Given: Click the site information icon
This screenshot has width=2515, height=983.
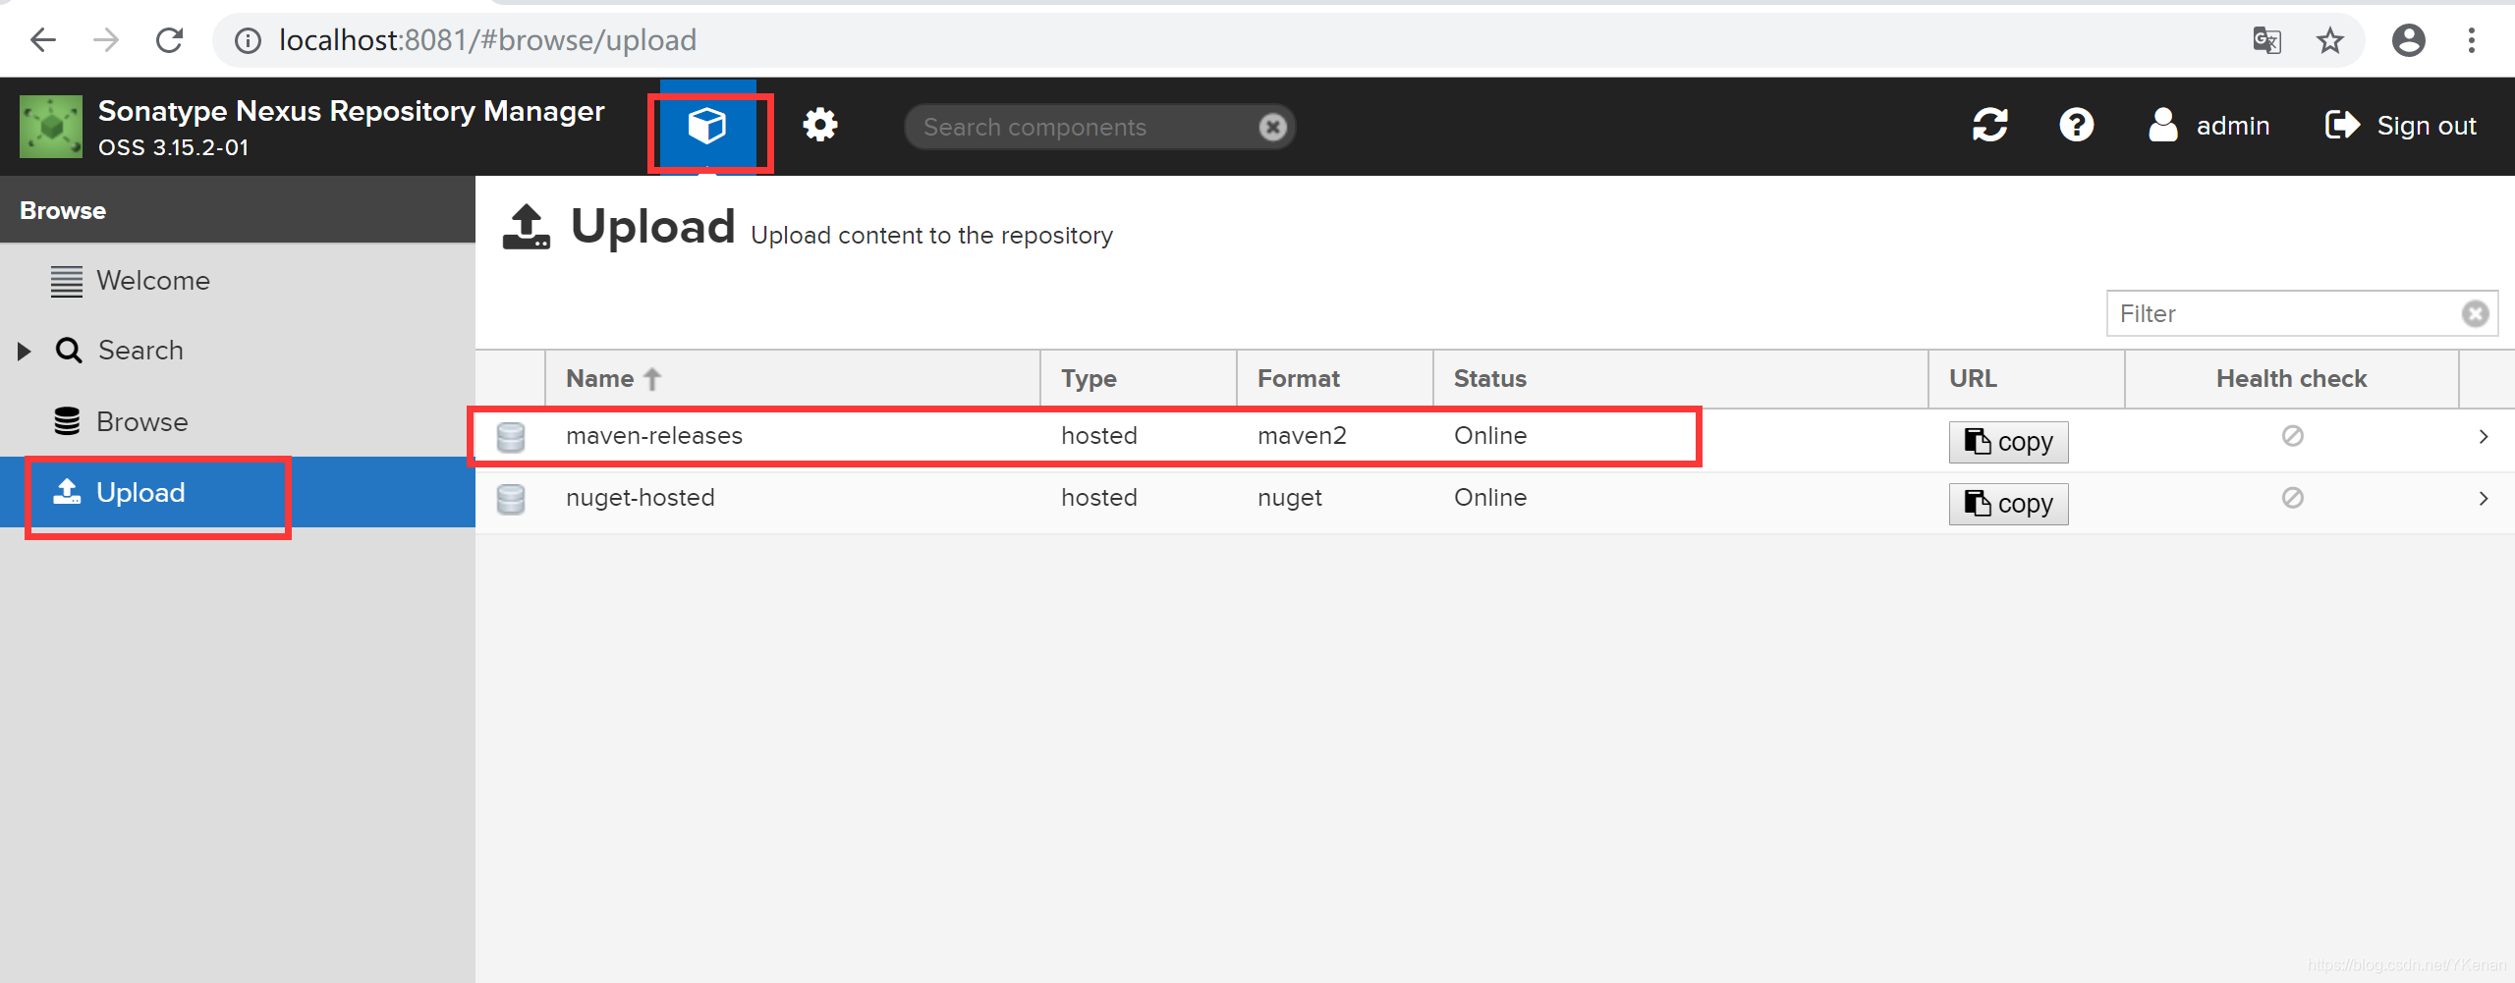Looking at the screenshot, I should [248, 40].
